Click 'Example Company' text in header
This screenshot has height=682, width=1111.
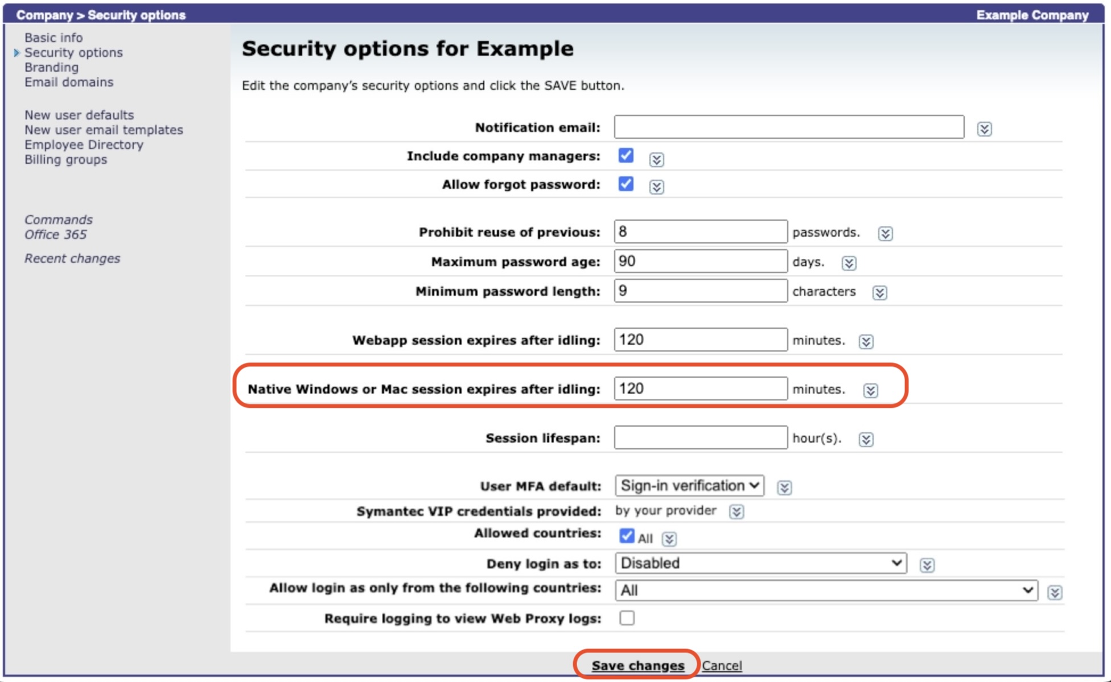(x=1032, y=15)
